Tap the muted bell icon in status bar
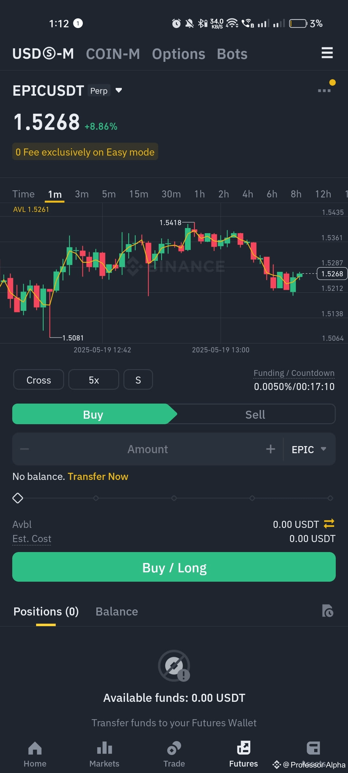Viewport: 348px width, 773px height. (189, 23)
